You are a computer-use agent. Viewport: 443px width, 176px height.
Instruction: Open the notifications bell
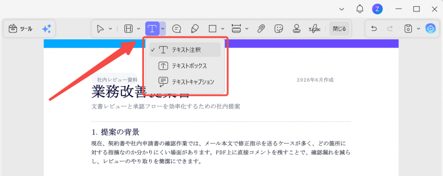[x=360, y=9]
